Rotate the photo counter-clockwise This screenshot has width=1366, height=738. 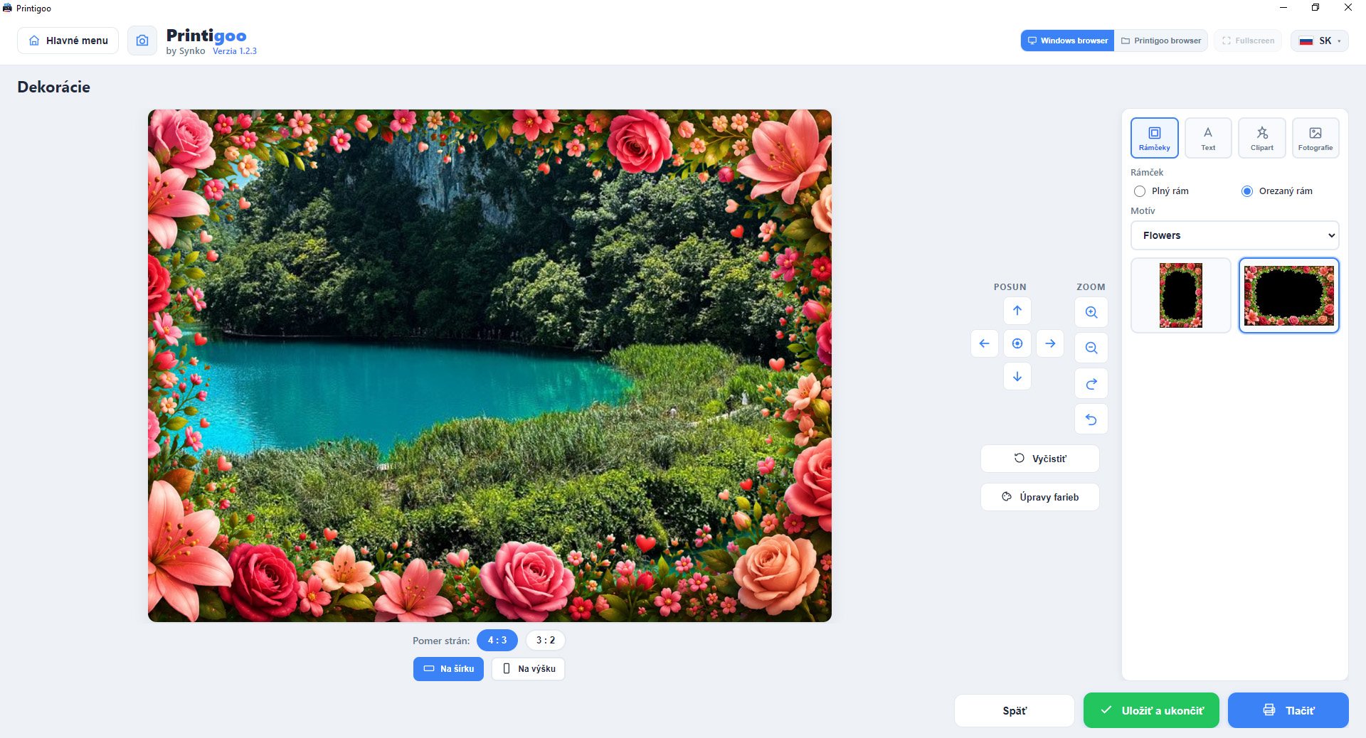tap(1091, 419)
